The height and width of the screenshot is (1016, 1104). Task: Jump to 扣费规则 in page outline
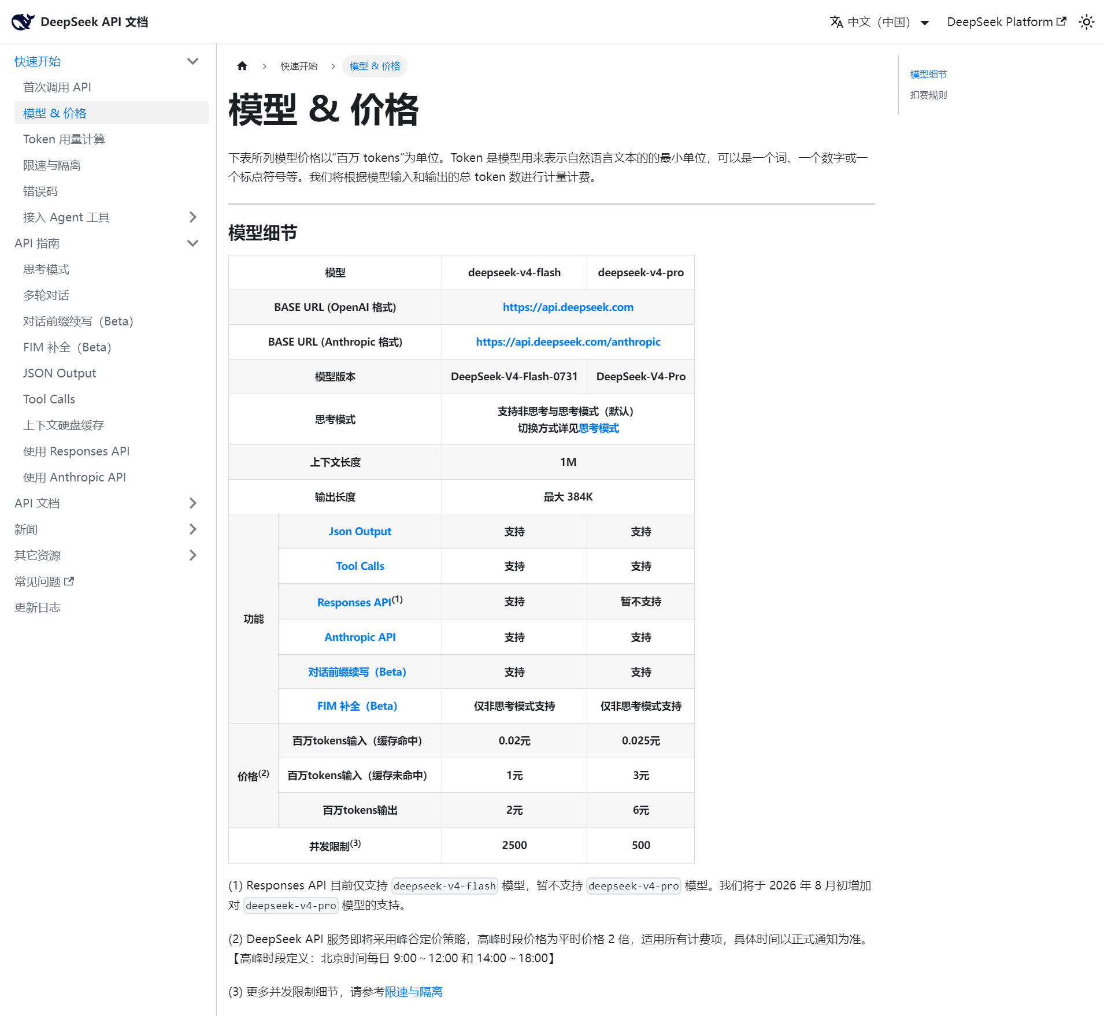[x=928, y=95]
